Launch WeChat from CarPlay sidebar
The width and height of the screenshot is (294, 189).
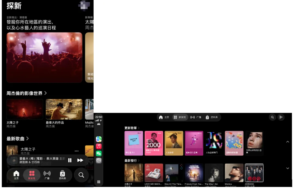pyautogui.click(x=99, y=153)
